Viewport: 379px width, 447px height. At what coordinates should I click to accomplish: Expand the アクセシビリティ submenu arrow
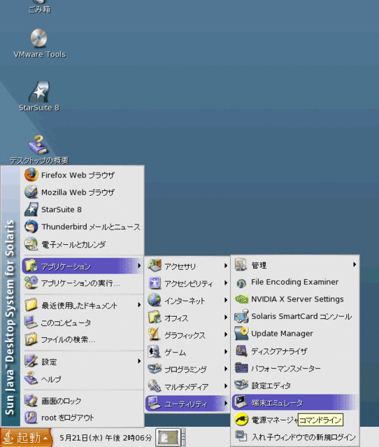226,283
